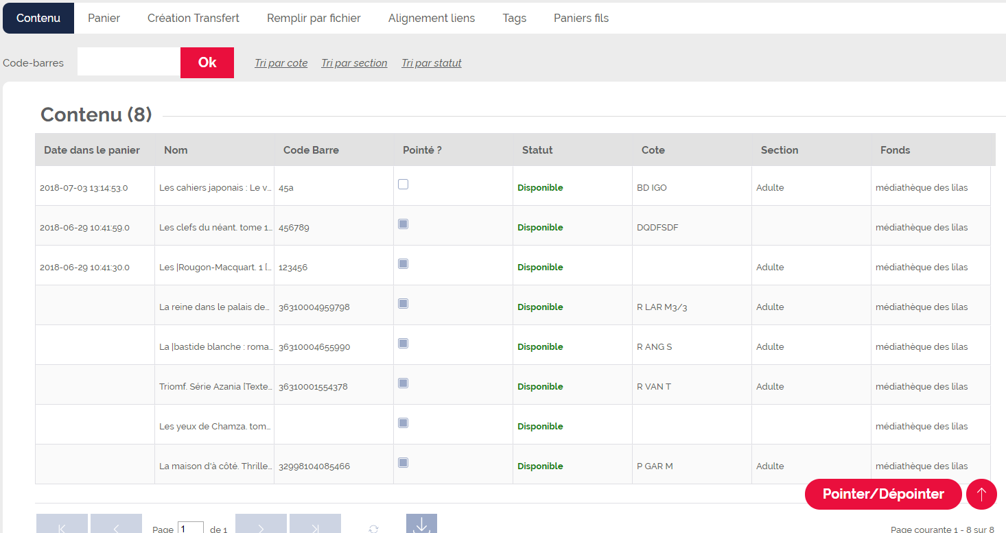Toggle Pointé checkbox for barcode 123456
The height and width of the screenshot is (533, 1006).
403,263
